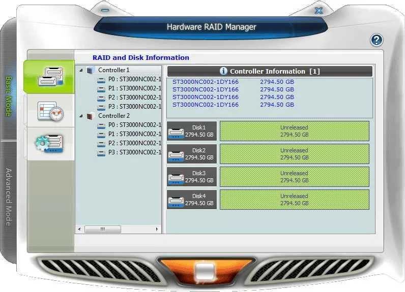The image size is (405, 292).
Task: Click the Disk1 Unreleased 2794.50 GB bar
Action: coord(295,131)
